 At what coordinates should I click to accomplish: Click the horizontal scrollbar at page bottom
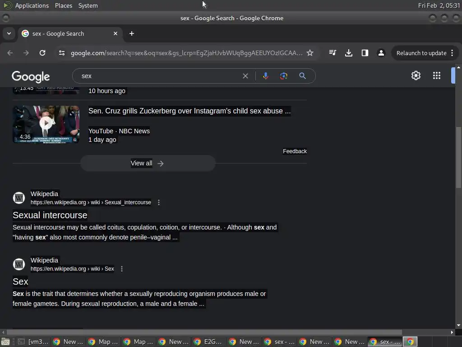pyautogui.click(x=204, y=332)
